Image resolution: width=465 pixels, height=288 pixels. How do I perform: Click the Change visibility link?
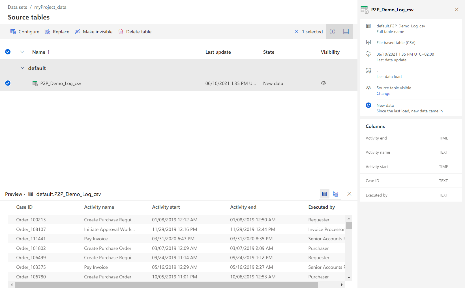pyautogui.click(x=383, y=93)
